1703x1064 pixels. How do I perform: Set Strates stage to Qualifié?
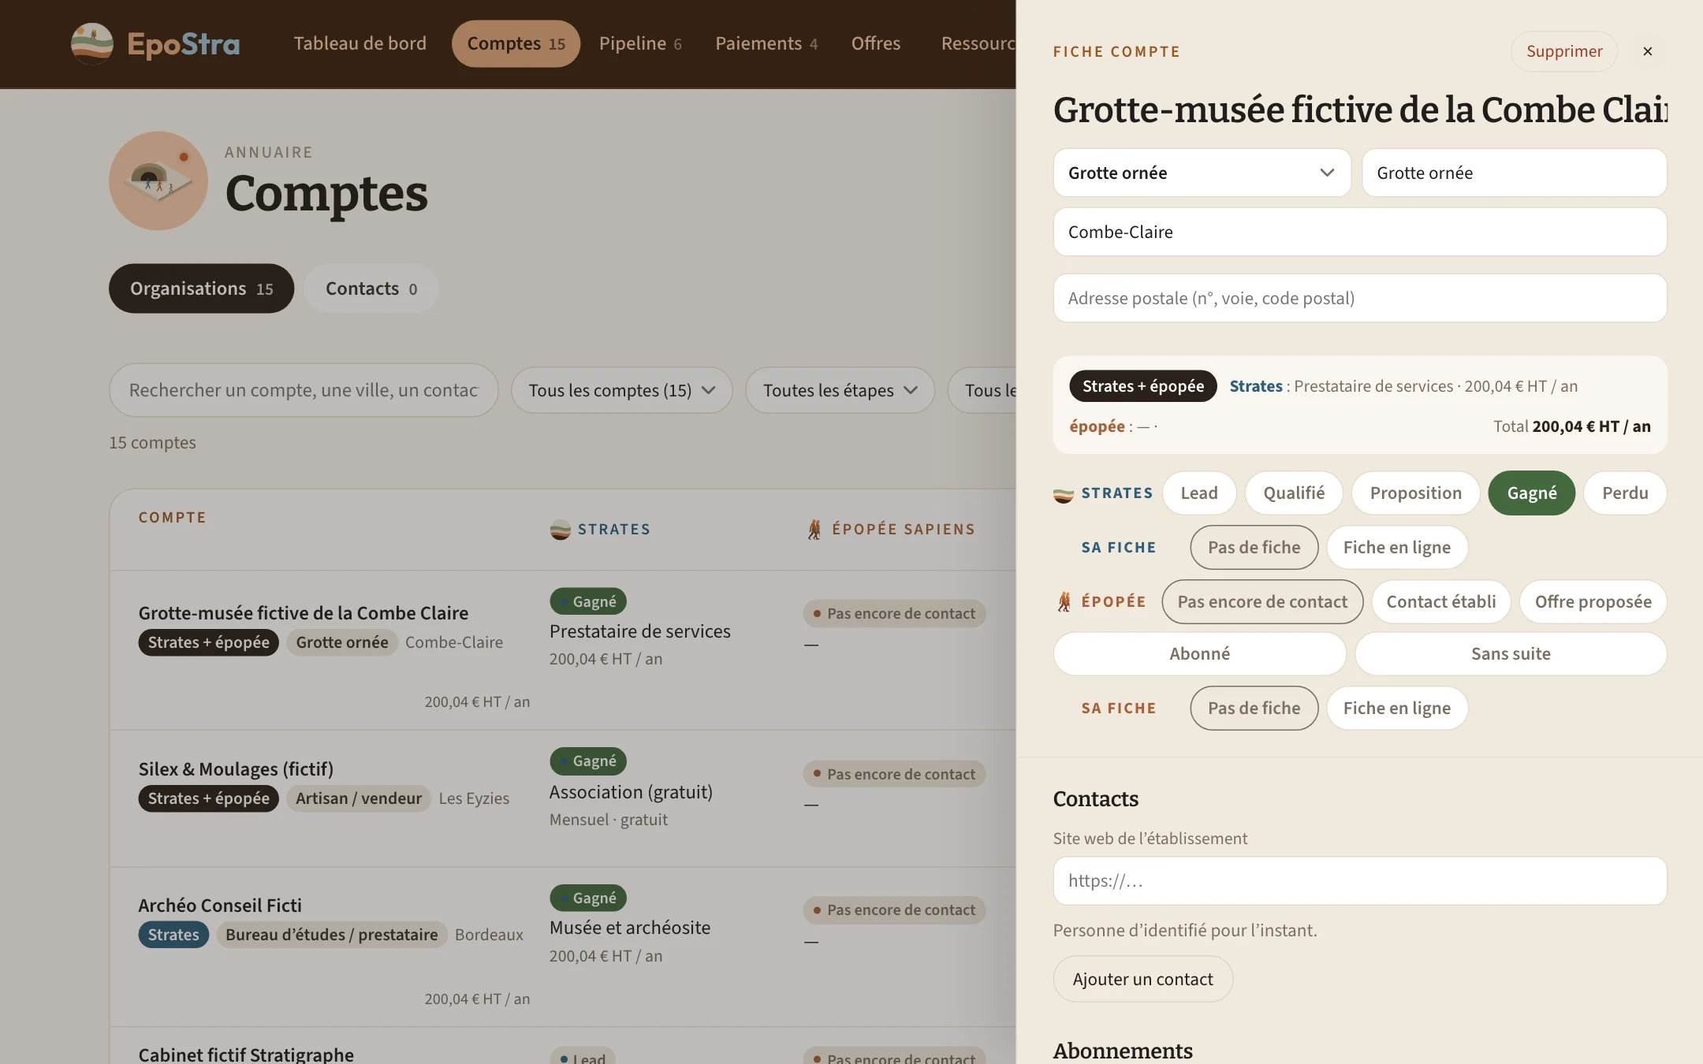click(x=1293, y=493)
